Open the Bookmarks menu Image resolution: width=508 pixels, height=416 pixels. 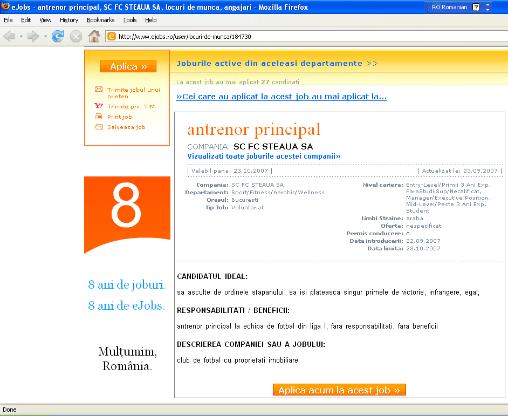[101, 20]
